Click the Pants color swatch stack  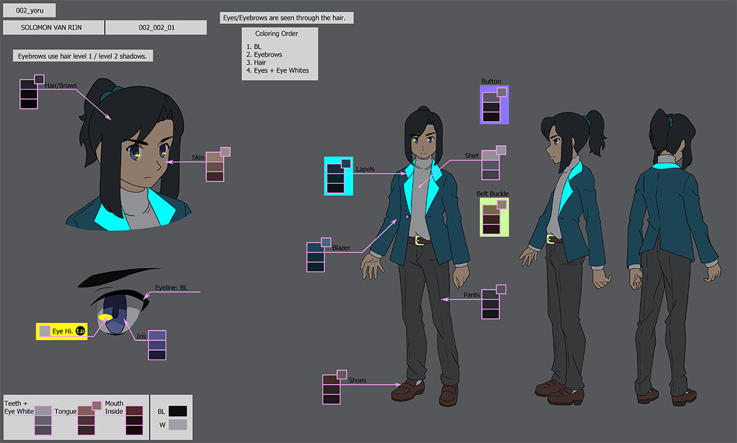click(x=491, y=304)
